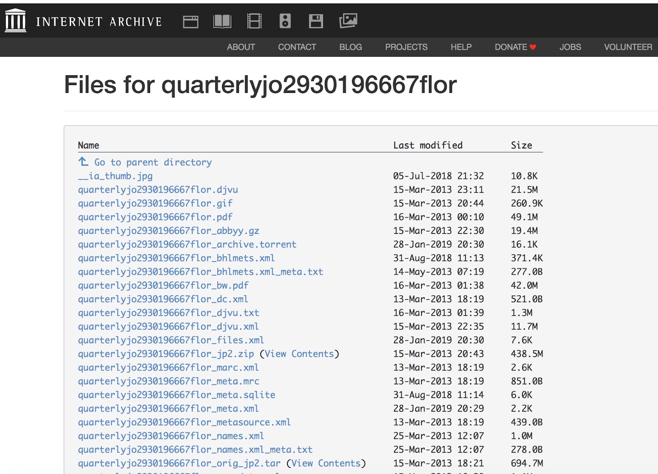Viewport: 658px width, 474px height.
Task: Open quarterlyjo2930196667flor_names.xml
Action: (171, 436)
